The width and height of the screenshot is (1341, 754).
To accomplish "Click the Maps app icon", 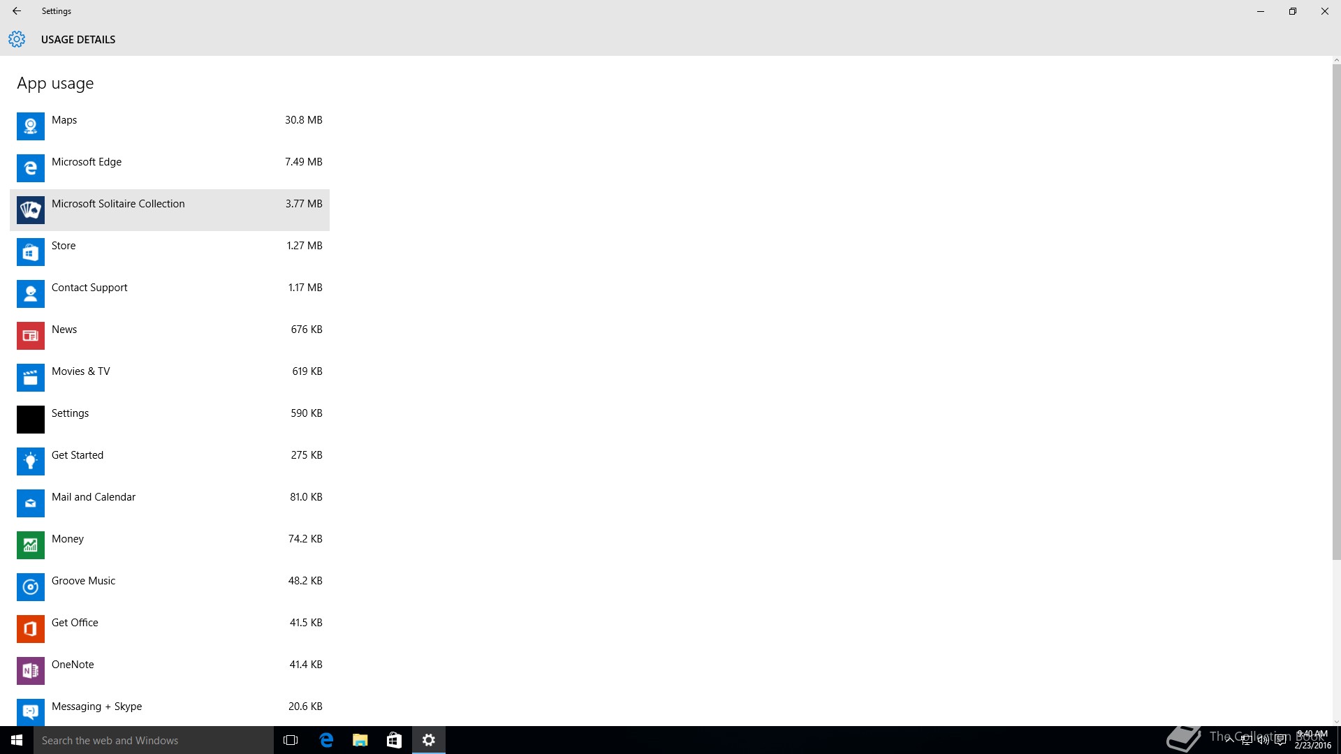I will coord(31,126).
